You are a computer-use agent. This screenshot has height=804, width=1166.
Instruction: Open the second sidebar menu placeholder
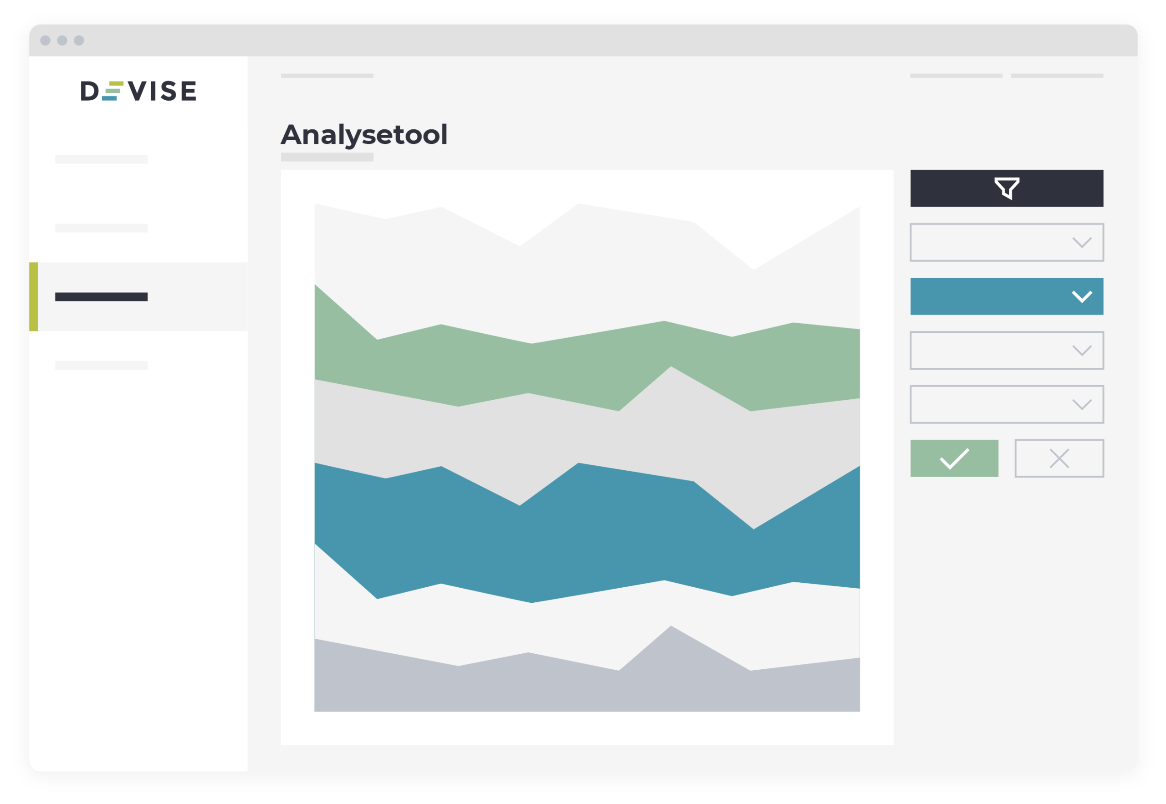pyautogui.click(x=101, y=228)
